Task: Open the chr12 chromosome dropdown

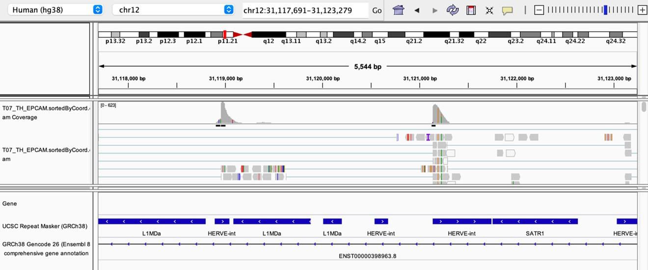Action: pyautogui.click(x=173, y=10)
